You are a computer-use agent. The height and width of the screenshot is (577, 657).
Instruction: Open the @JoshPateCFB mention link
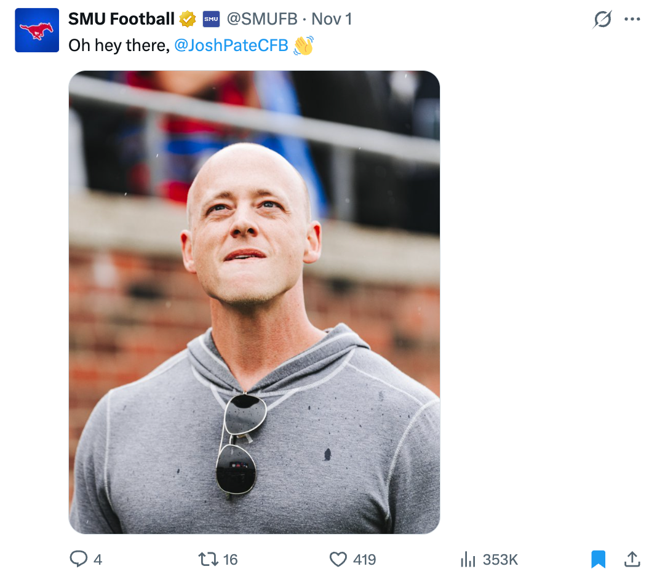(231, 46)
